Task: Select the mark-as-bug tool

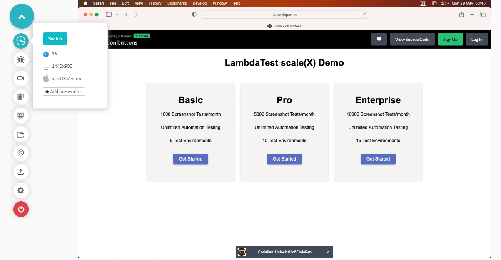Action: (x=21, y=59)
